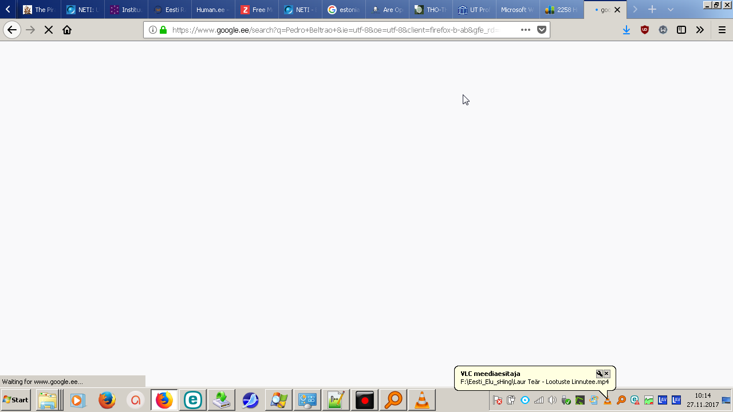733x412 pixels.
Task: Switch to the '2258 H' tab
Action: click(x=561, y=10)
